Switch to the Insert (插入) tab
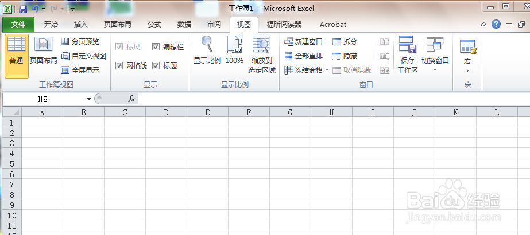Viewport: 530px width, 235px height. (81, 24)
